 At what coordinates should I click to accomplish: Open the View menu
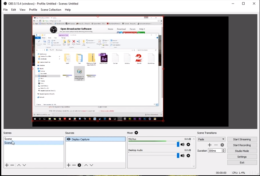tap(22, 10)
